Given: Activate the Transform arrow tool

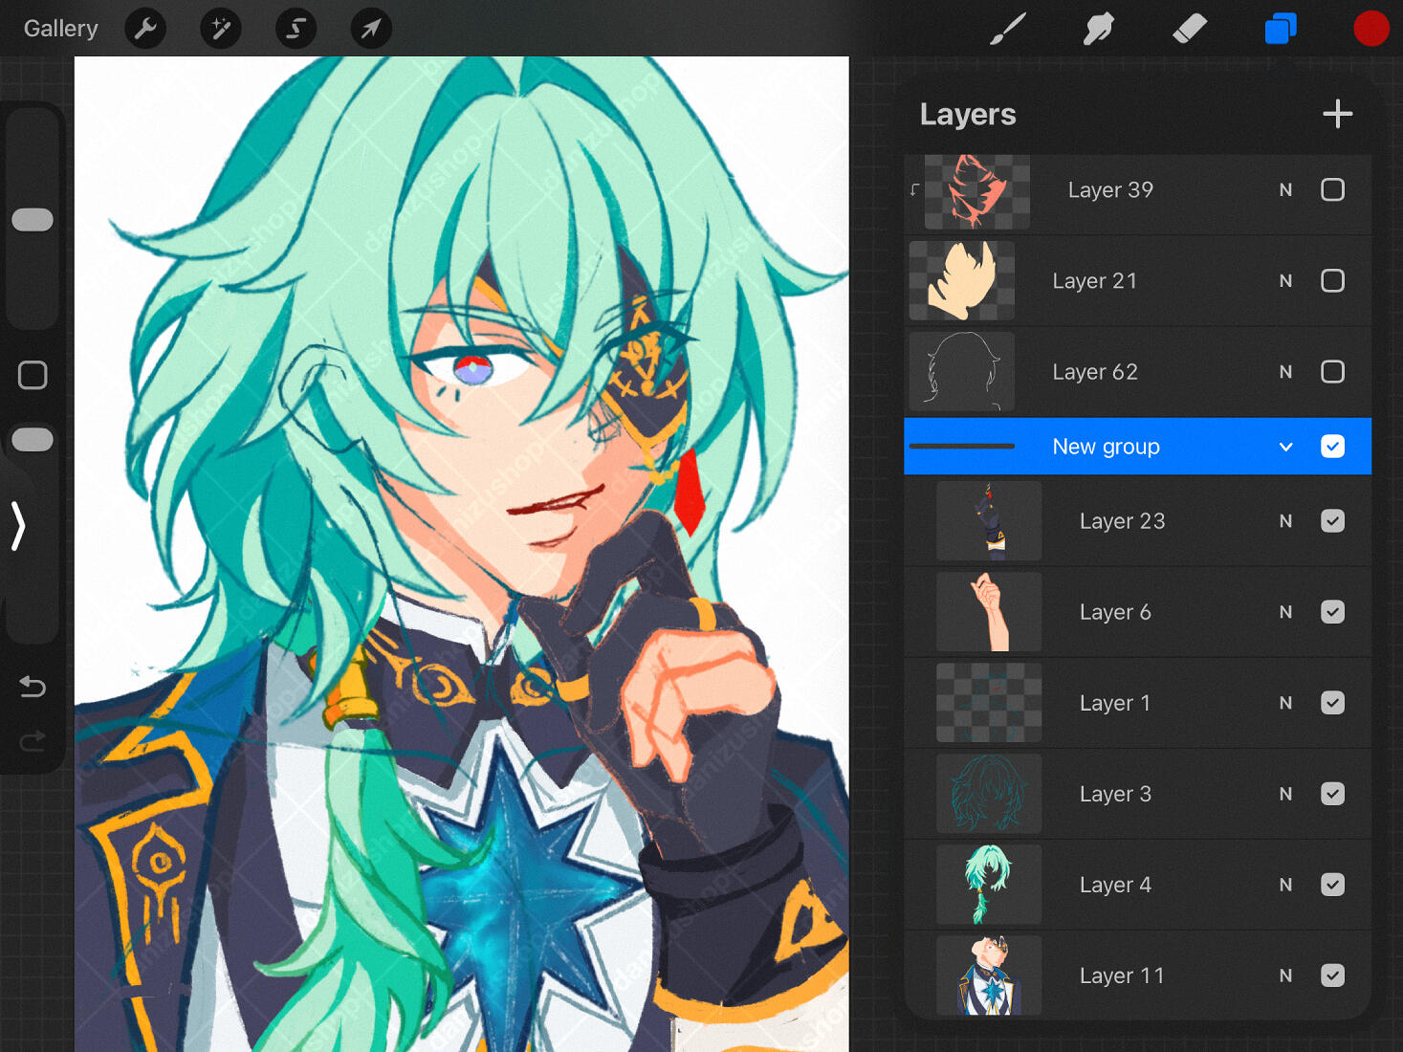Looking at the screenshot, I should [x=370, y=29].
